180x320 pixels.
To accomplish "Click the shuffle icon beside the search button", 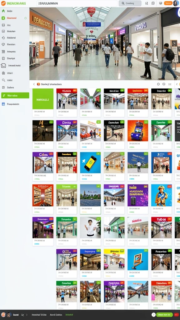I will (x=146, y=3).
